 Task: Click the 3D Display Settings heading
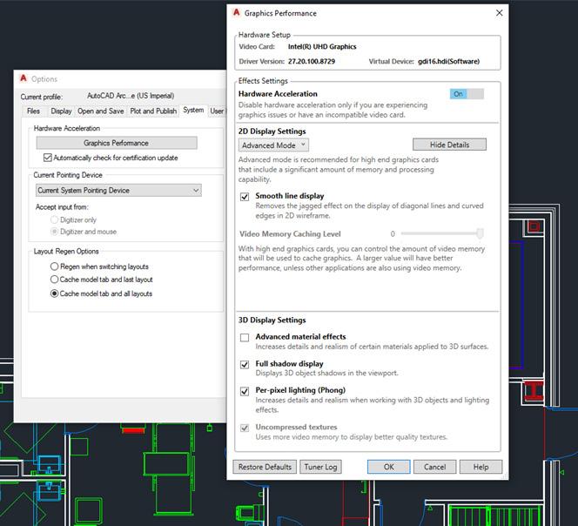pyautogui.click(x=272, y=320)
